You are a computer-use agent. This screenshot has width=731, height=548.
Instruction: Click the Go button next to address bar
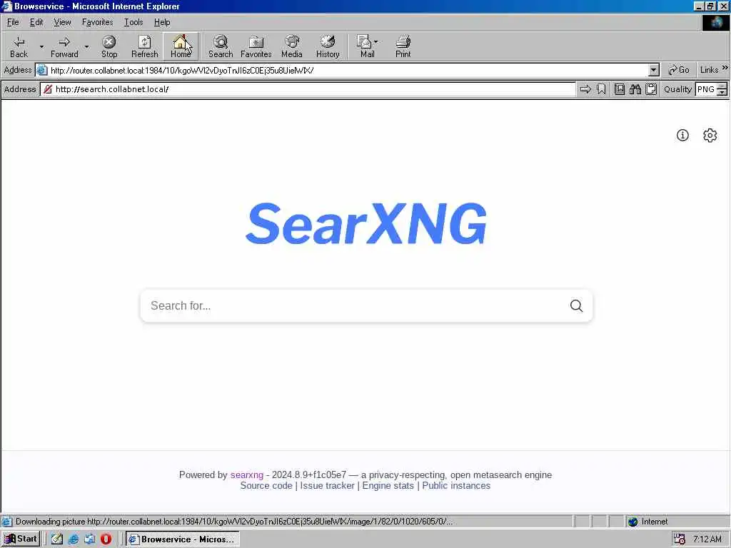click(x=679, y=70)
